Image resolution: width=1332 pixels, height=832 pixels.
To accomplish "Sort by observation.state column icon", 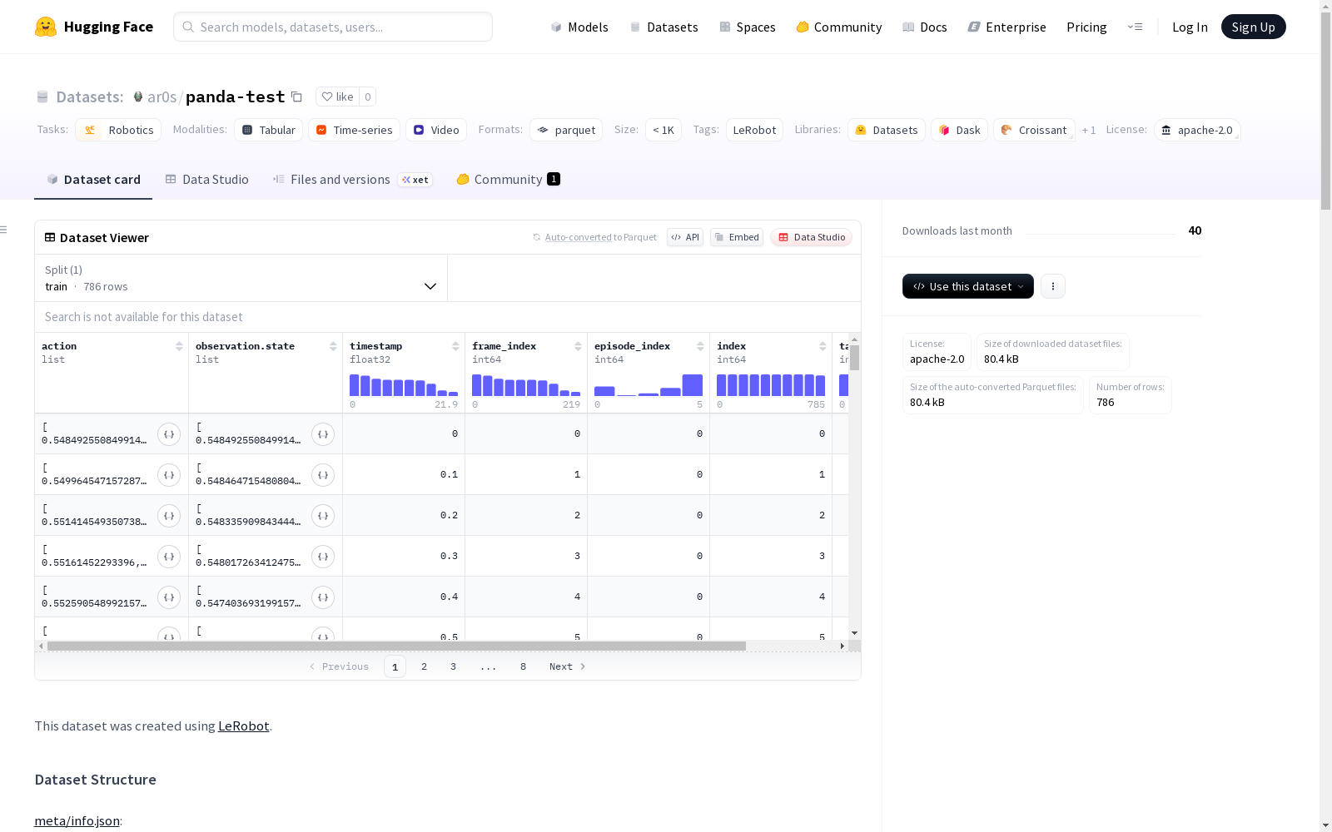I will (x=333, y=346).
